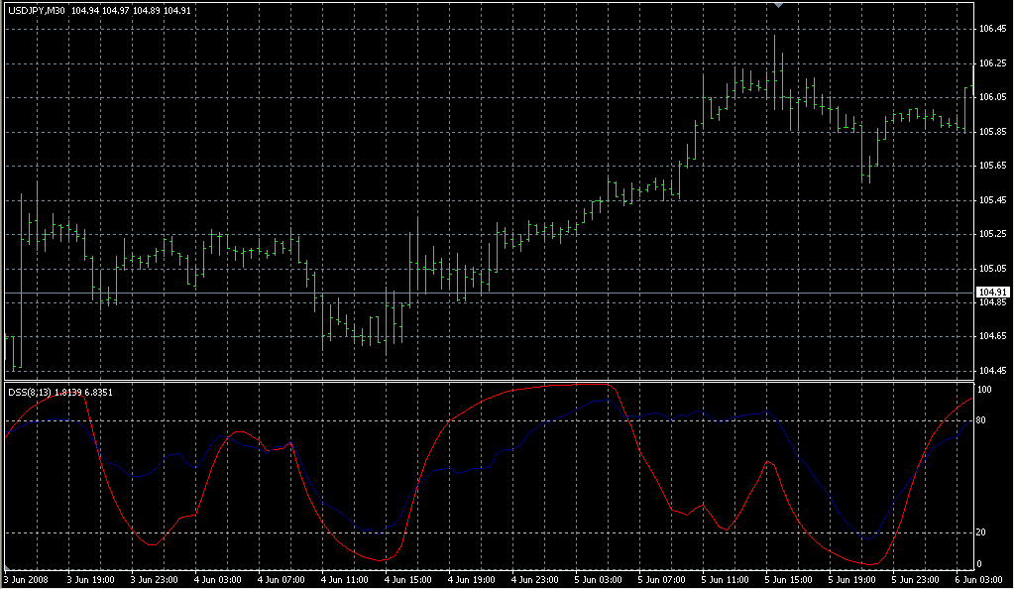
Task: Click the 5 Jun 15:00 time label
Action: [789, 578]
